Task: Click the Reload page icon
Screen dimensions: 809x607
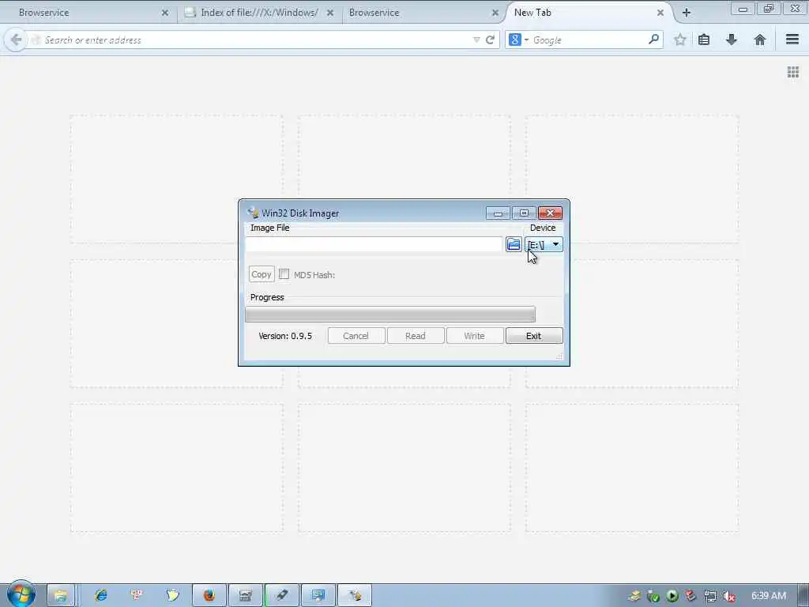Action: pos(490,40)
